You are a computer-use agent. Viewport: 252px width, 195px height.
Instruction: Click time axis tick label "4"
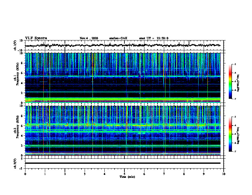click(105, 174)
